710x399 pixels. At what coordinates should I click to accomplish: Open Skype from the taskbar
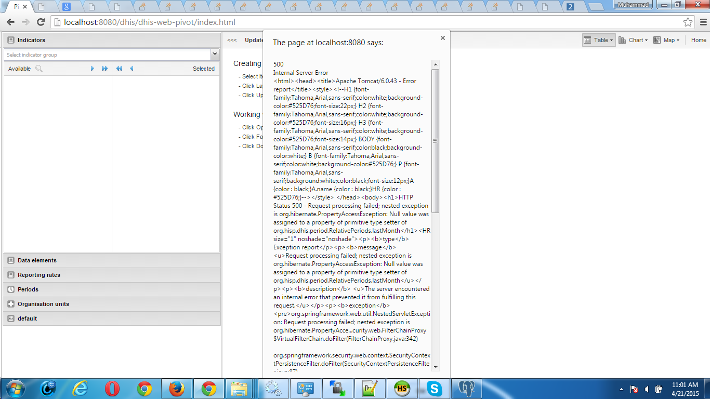point(435,389)
